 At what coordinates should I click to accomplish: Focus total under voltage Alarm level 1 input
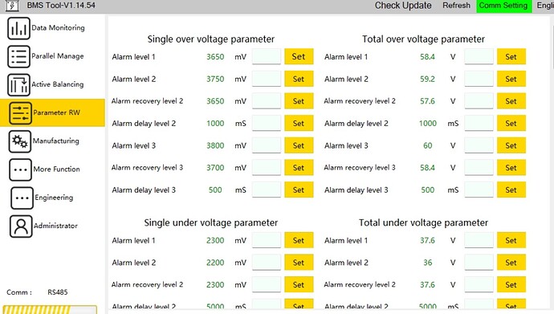click(479, 240)
